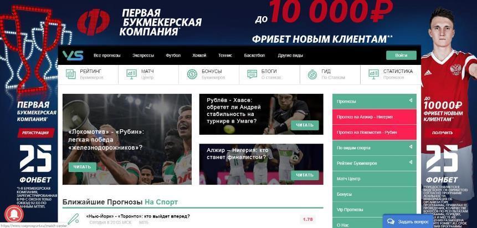
Task: Click the Войти login button
Action: point(401,55)
